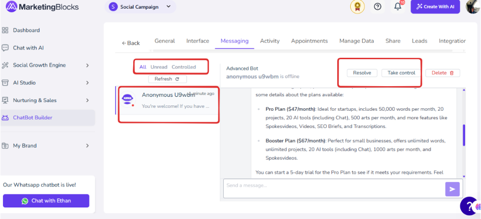481x219 pixels.
Task: Switch to the Manage Data tab
Action: (x=357, y=41)
